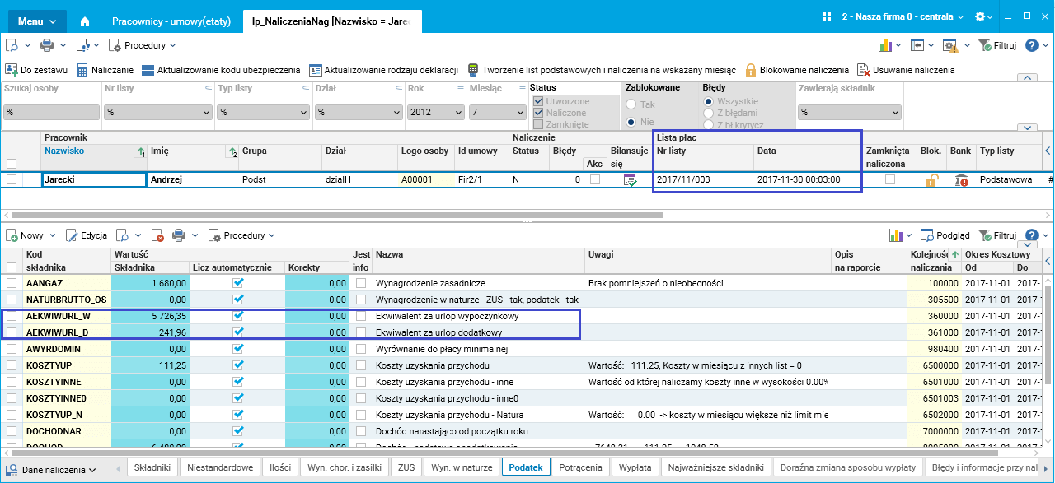Select the Tak radio button under Zablokowane
This screenshot has width=1055, height=483.
click(632, 104)
